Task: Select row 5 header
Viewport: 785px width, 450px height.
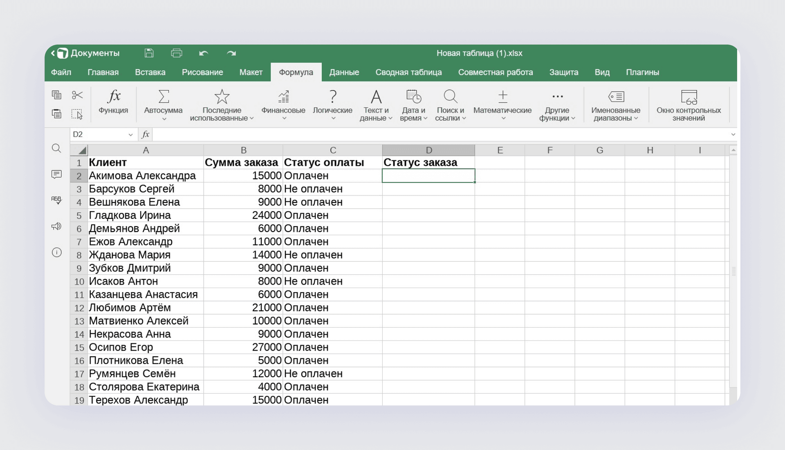Action: 79,216
